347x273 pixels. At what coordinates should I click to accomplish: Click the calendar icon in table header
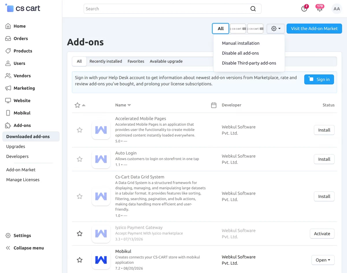click(214, 105)
